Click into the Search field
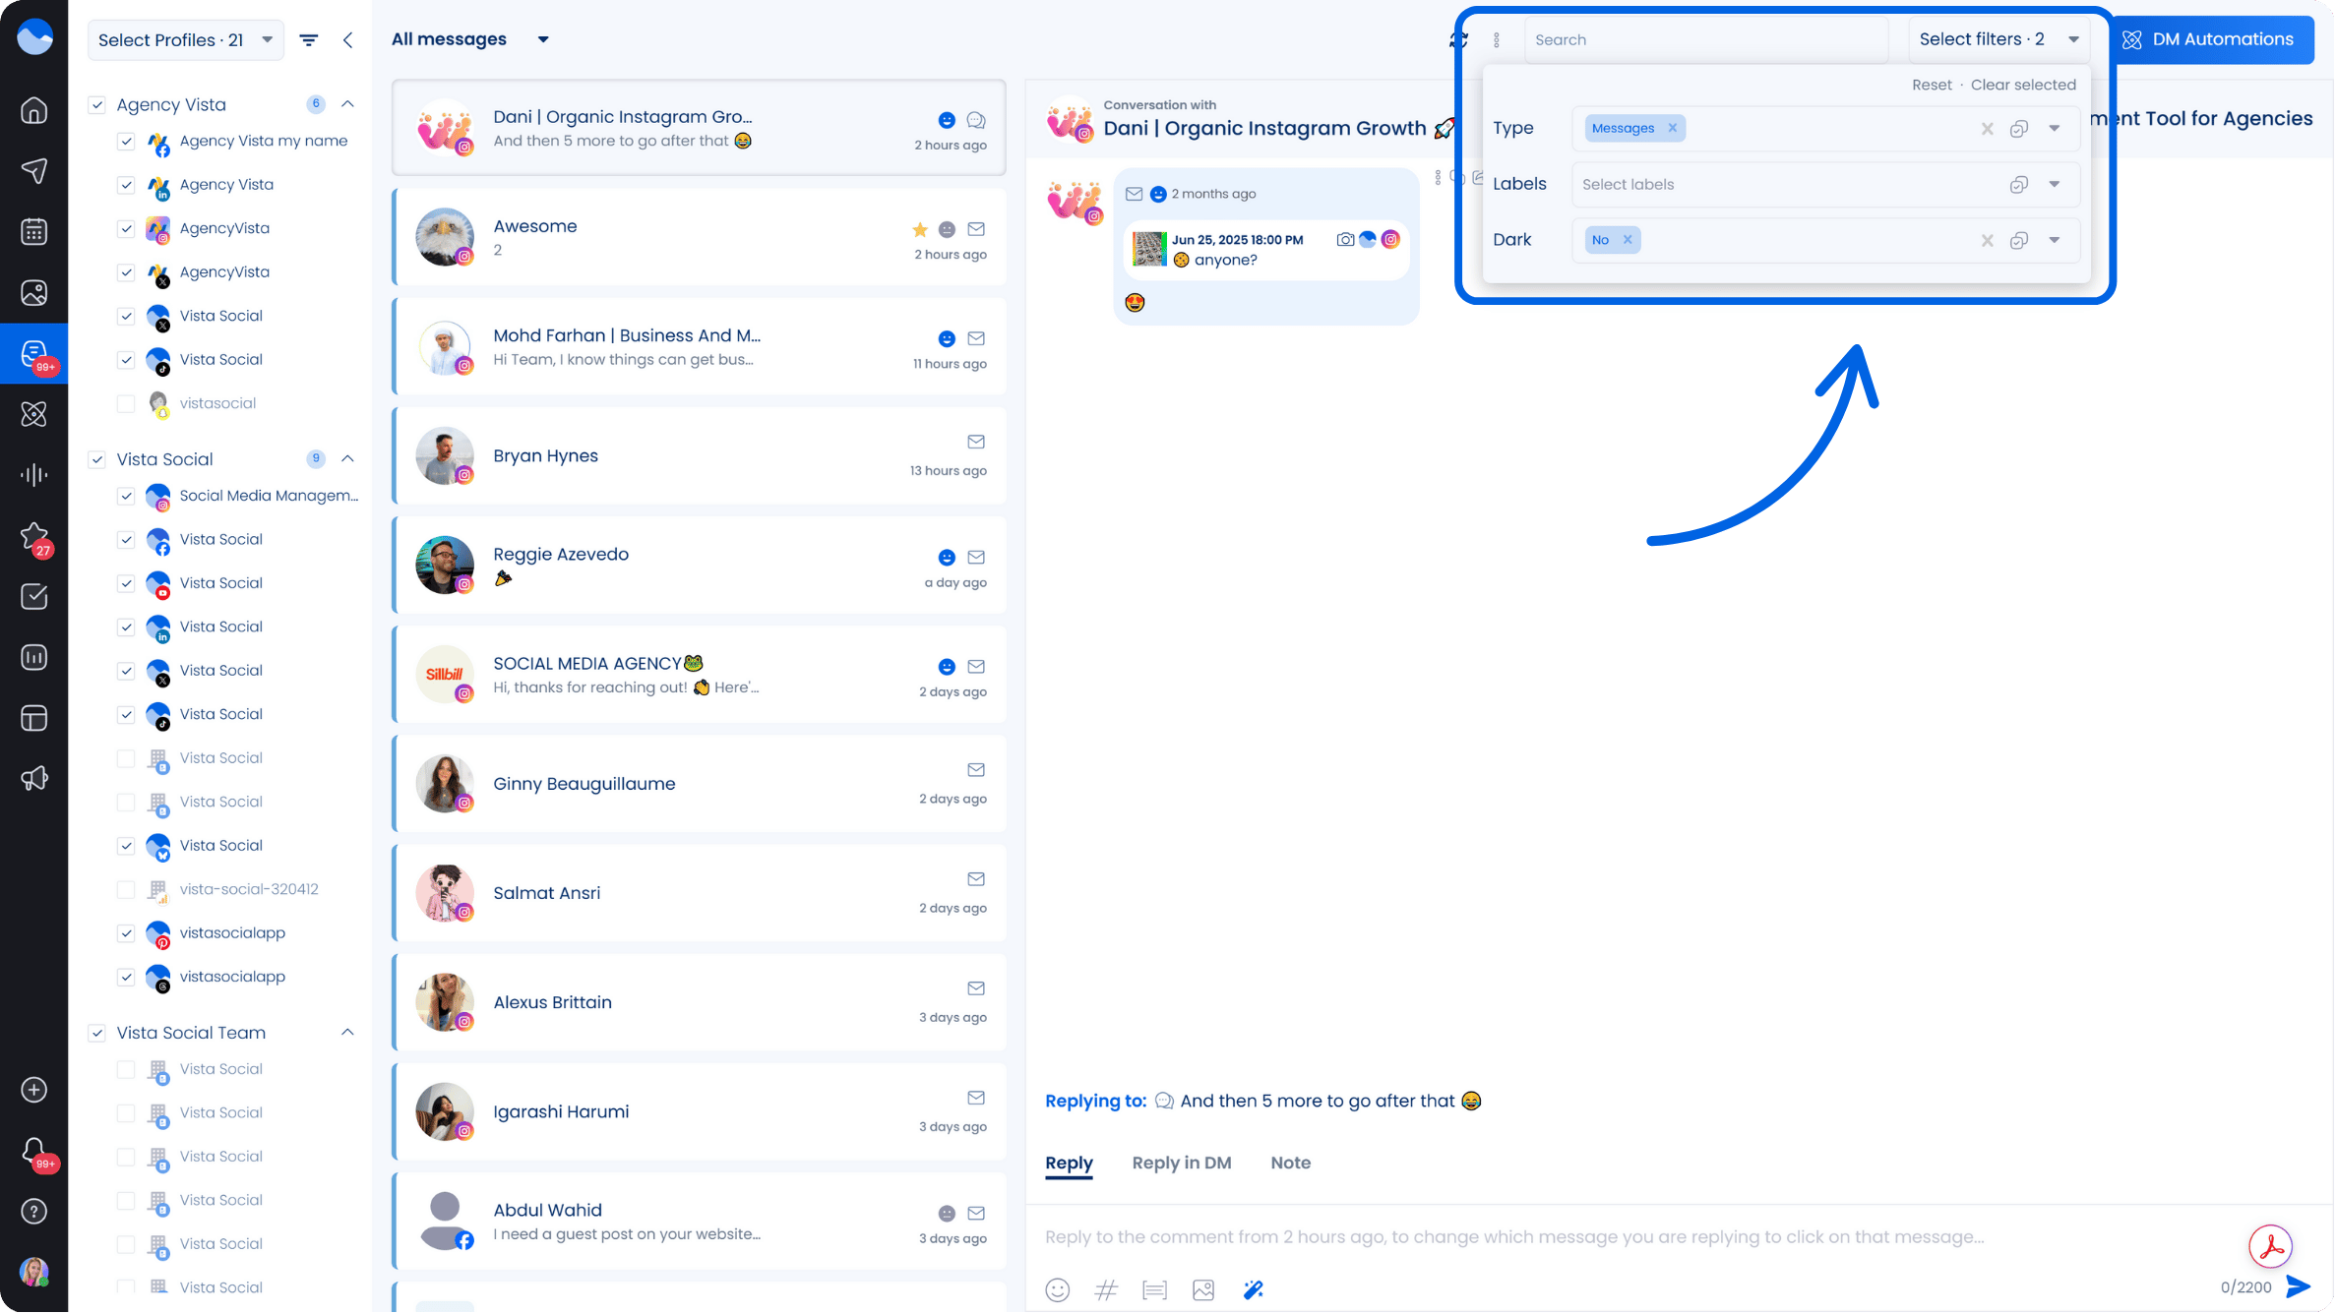This screenshot has height=1314, width=2336. pos(1707,39)
